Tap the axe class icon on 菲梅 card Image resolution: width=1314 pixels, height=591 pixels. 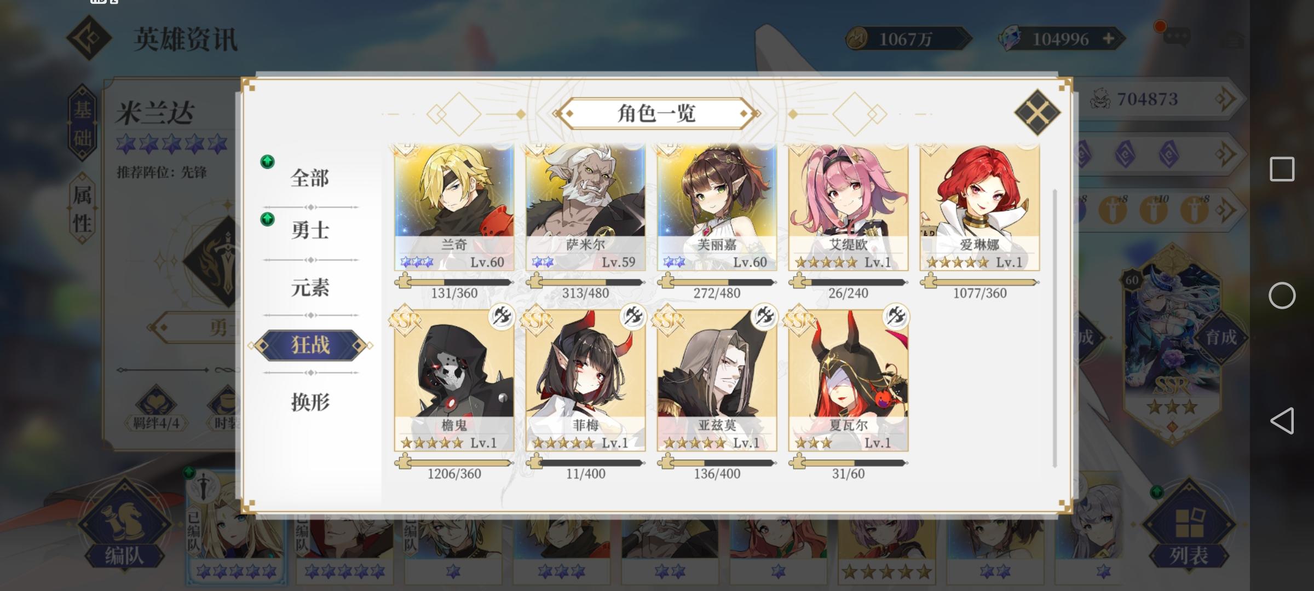coord(632,316)
